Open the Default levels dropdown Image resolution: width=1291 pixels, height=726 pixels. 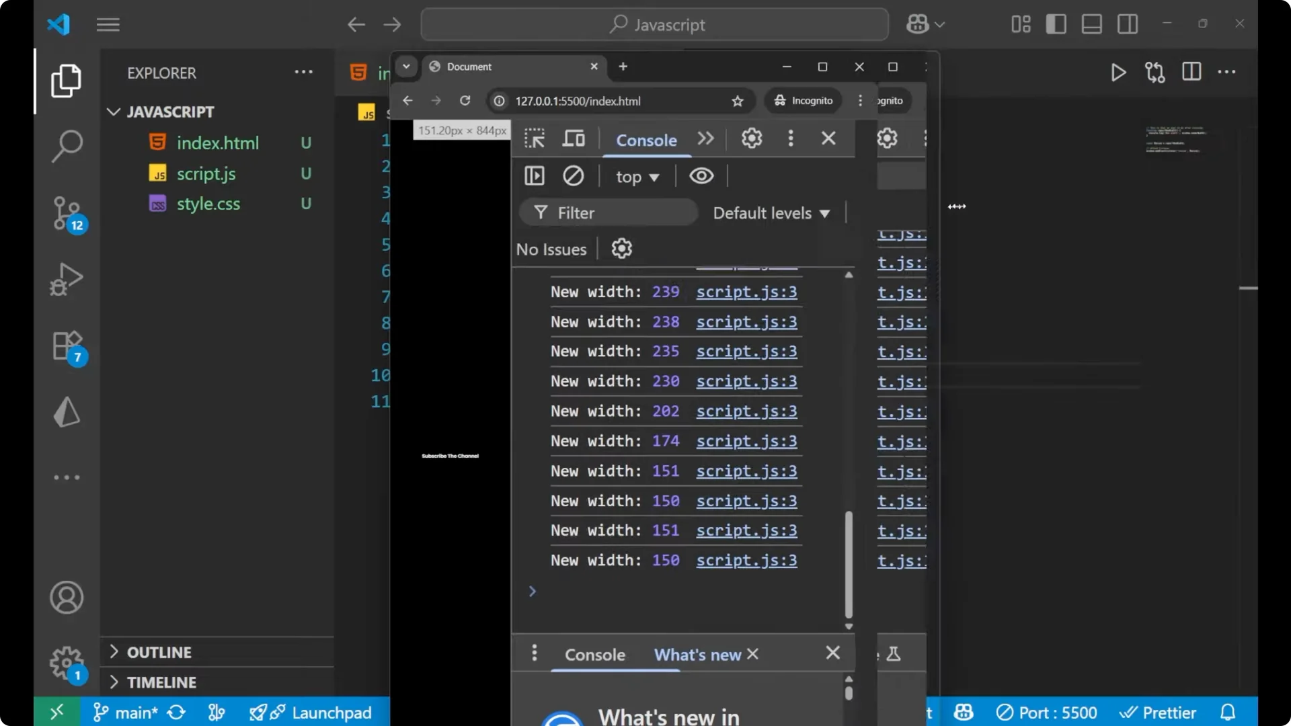pos(771,213)
